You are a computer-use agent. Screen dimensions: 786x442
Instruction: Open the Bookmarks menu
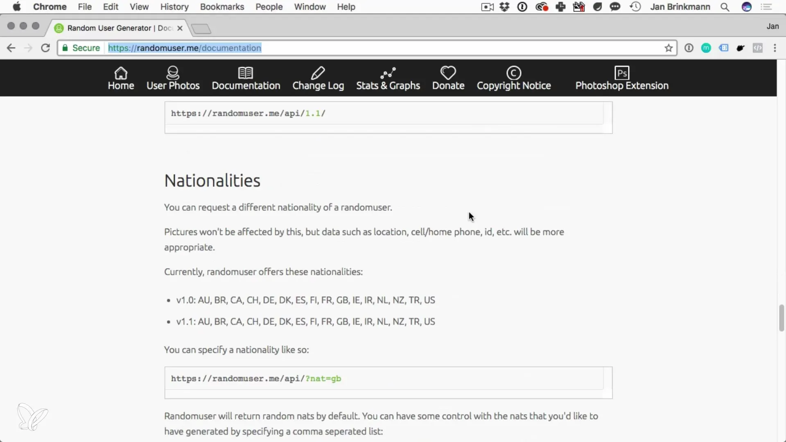(222, 7)
